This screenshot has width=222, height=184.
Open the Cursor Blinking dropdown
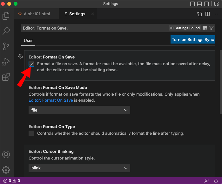pyautogui.click(x=79, y=168)
